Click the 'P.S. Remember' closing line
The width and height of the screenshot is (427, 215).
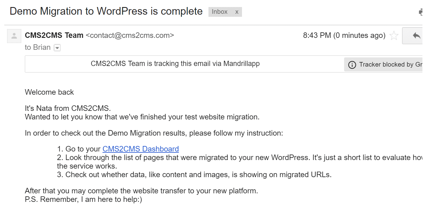84,199
